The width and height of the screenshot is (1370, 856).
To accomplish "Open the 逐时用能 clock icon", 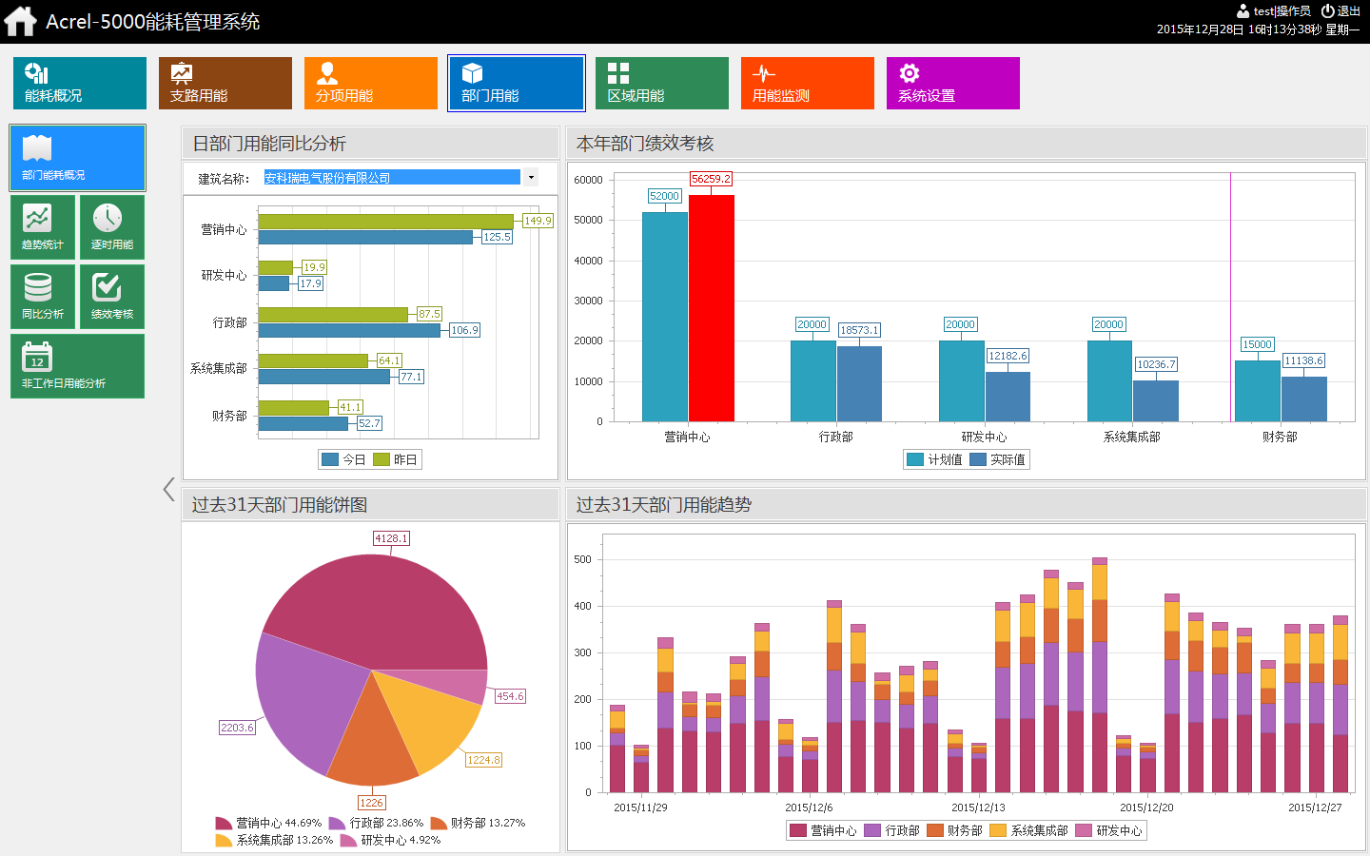I will point(112,227).
